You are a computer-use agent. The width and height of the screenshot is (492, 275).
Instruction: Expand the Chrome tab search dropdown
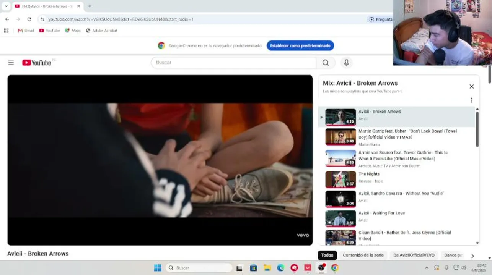point(6,6)
